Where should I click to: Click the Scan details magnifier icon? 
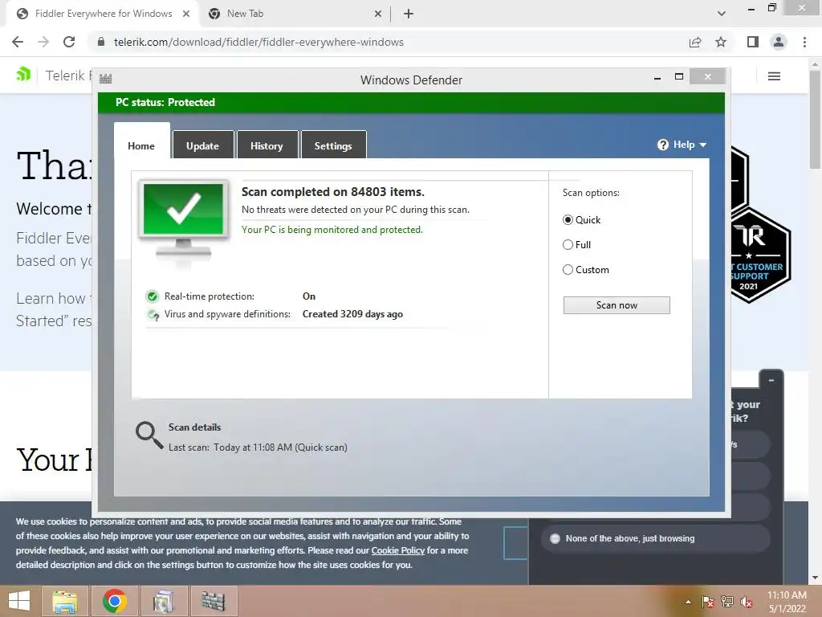149,435
